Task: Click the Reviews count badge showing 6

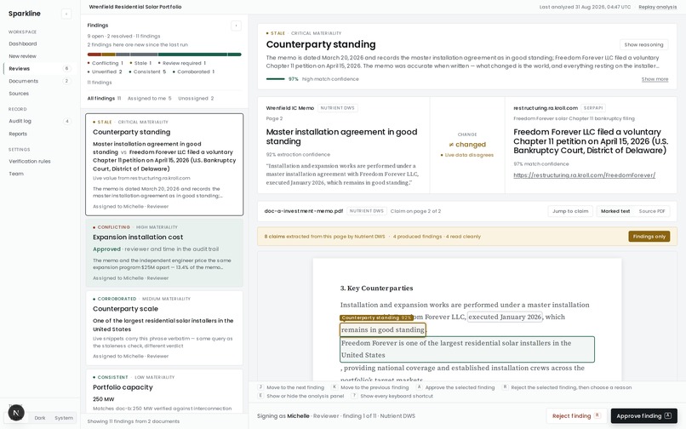Action: point(66,69)
